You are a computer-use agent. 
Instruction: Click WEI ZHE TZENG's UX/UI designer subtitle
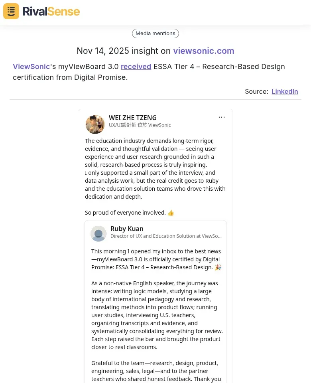(x=140, y=125)
